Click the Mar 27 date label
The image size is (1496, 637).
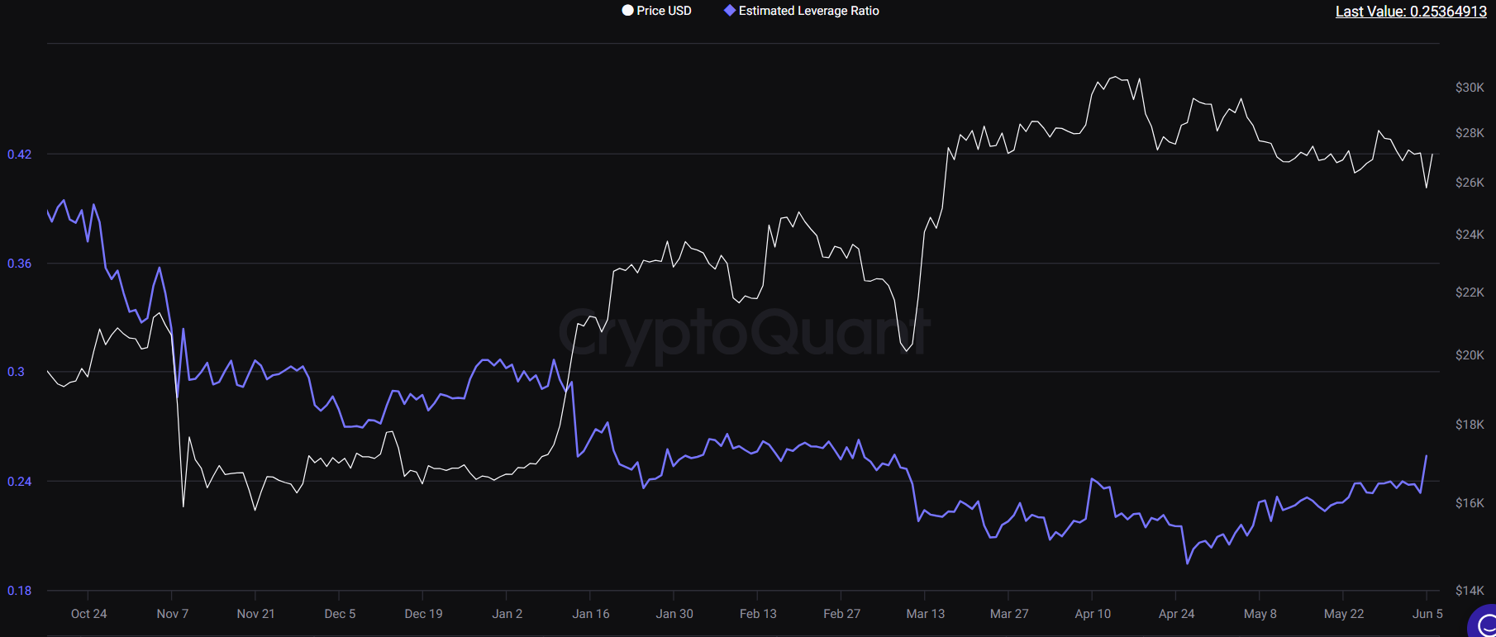pyautogui.click(x=1009, y=614)
